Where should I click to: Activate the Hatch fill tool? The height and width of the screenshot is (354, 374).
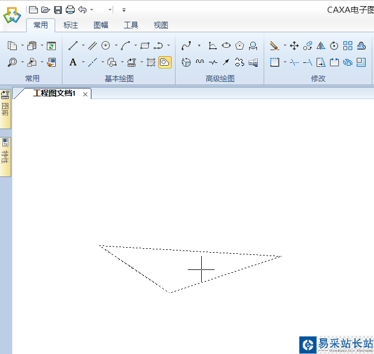pyautogui.click(x=151, y=62)
